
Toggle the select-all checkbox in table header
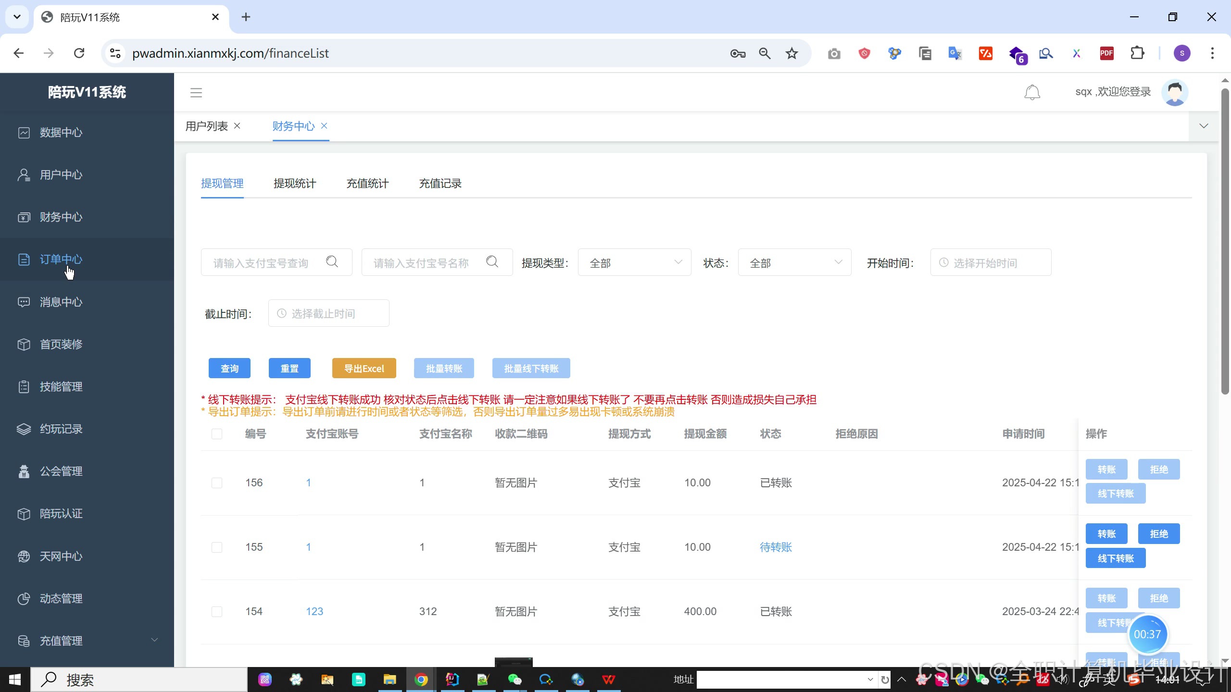217,434
